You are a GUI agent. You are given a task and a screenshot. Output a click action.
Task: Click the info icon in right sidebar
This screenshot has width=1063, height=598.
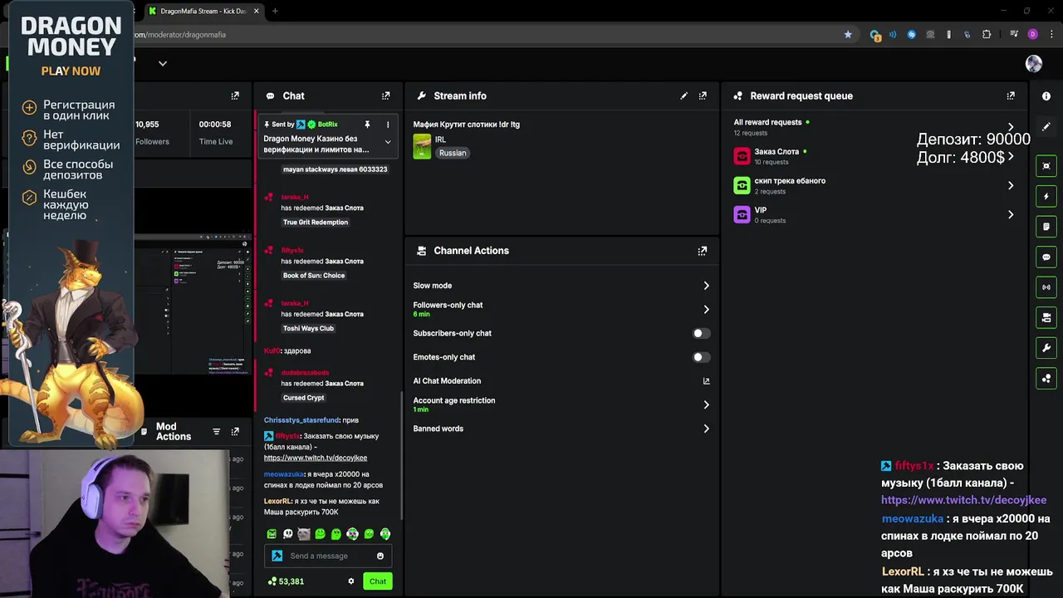tap(1046, 96)
